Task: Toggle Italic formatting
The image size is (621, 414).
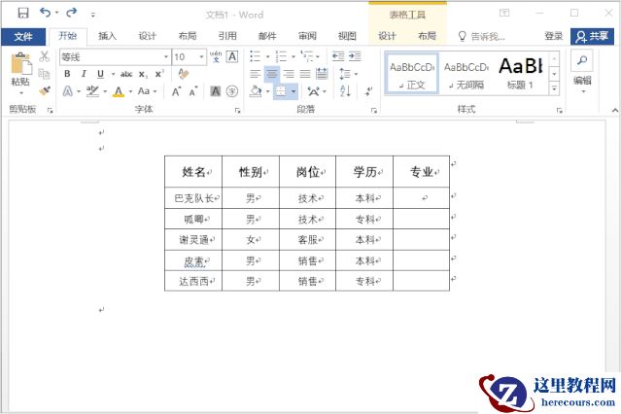Action: point(84,74)
